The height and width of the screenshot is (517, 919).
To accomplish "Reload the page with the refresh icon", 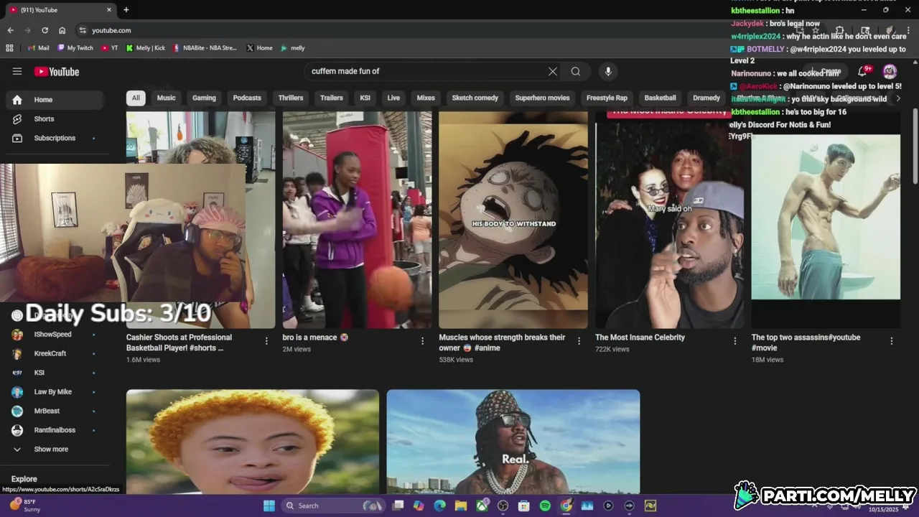I will click(x=45, y=30).
